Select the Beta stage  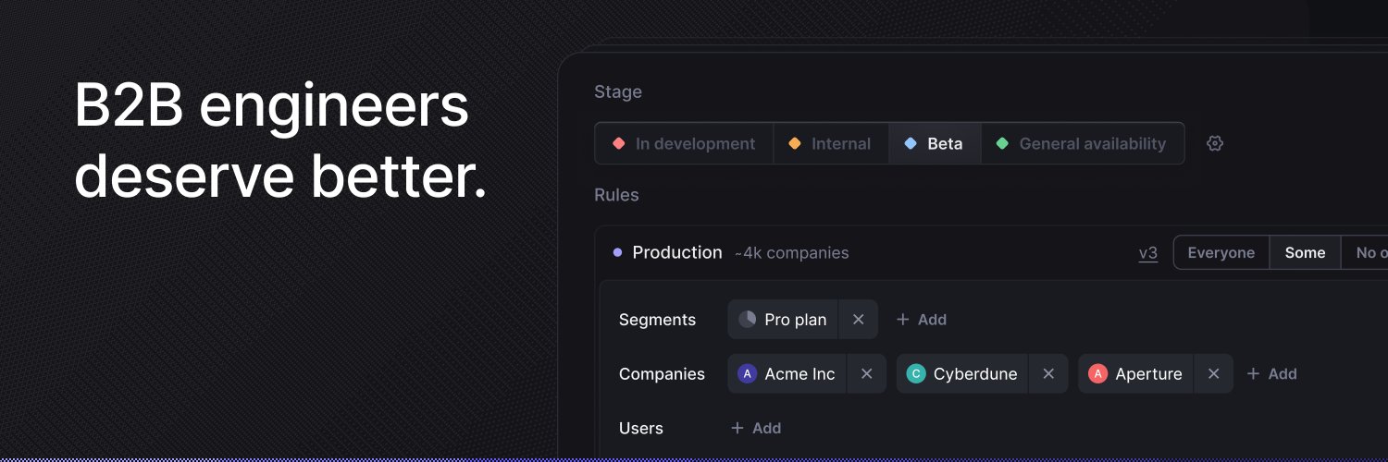point(935,143)
